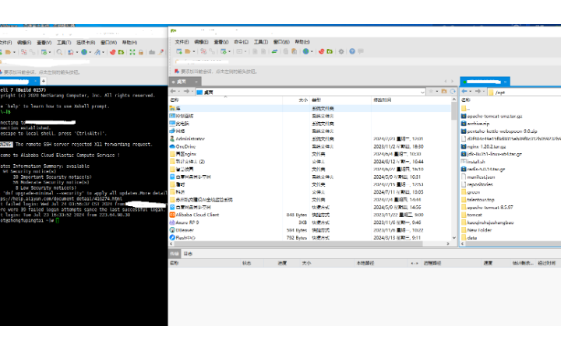
Task: Expand local pane back-history dropdown arrow
Action: pyautogui.click(x=179, y=92)
